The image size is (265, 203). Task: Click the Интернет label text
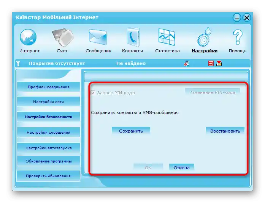29,51
